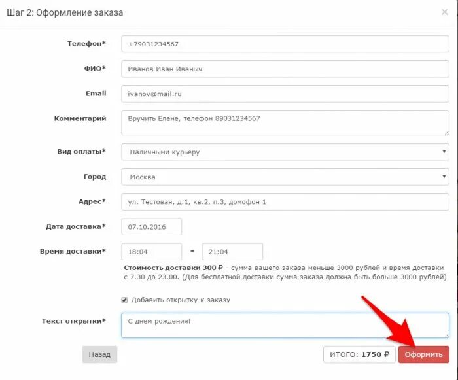Image resolution: width=458 pixels, height=380 pixels.
Task: Click the Комментарий text area
Action: [x=285, y=123]
